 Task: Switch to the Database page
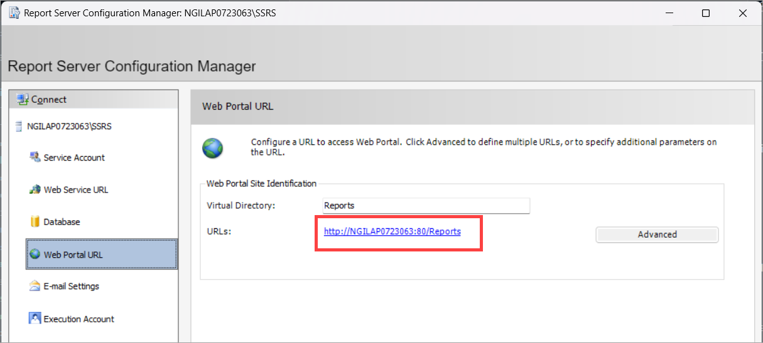point(62,222)
